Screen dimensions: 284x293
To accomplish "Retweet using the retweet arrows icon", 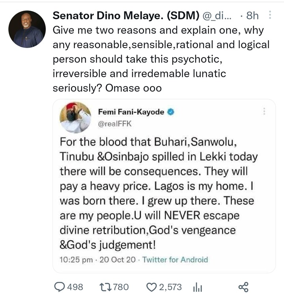I will [105, 287].
